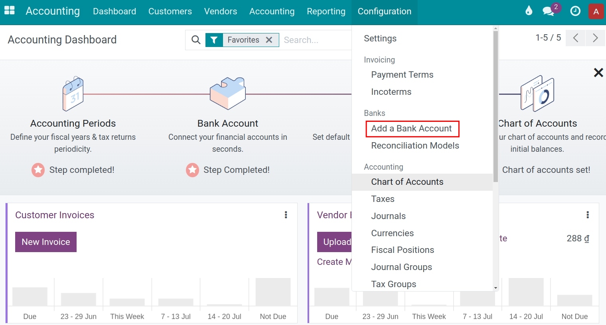This screenshot has height=325, width=606.
Task: Click the dropdown menu scrollbar thumb
Action: tap(495, 106)
